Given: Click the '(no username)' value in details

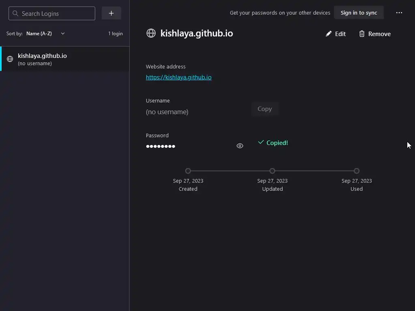Looking at the screenshot, I should coord(167,112).
